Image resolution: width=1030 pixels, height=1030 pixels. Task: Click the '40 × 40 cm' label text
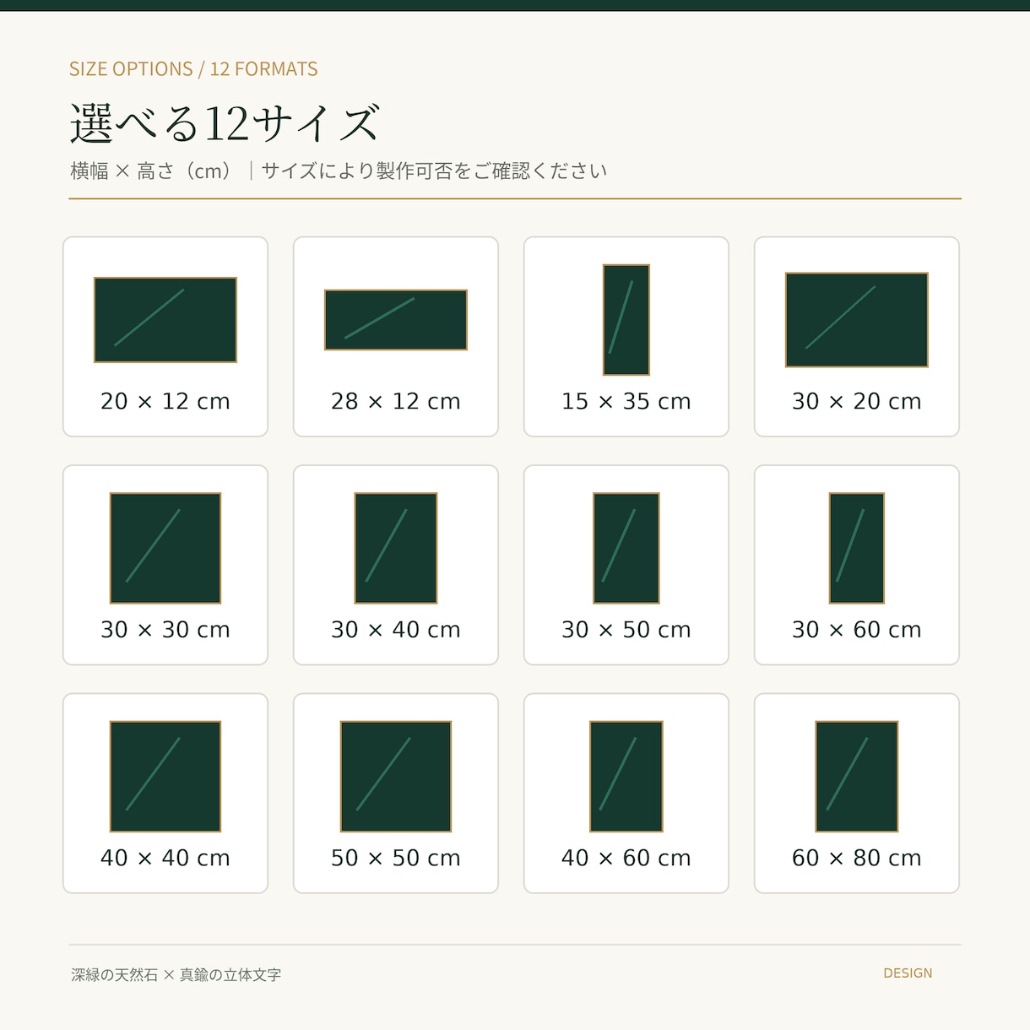[x=165, y=858]
